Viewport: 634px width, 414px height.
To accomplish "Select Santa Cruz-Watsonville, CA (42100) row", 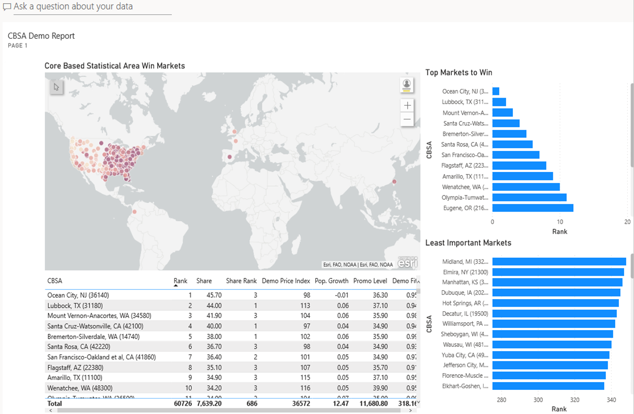I will (x=231, y=326).
